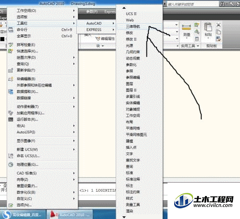This screenshot has width=240, height=219.
Task: Expand the 工作空间(O) submenu
Action: pos(43,11)
